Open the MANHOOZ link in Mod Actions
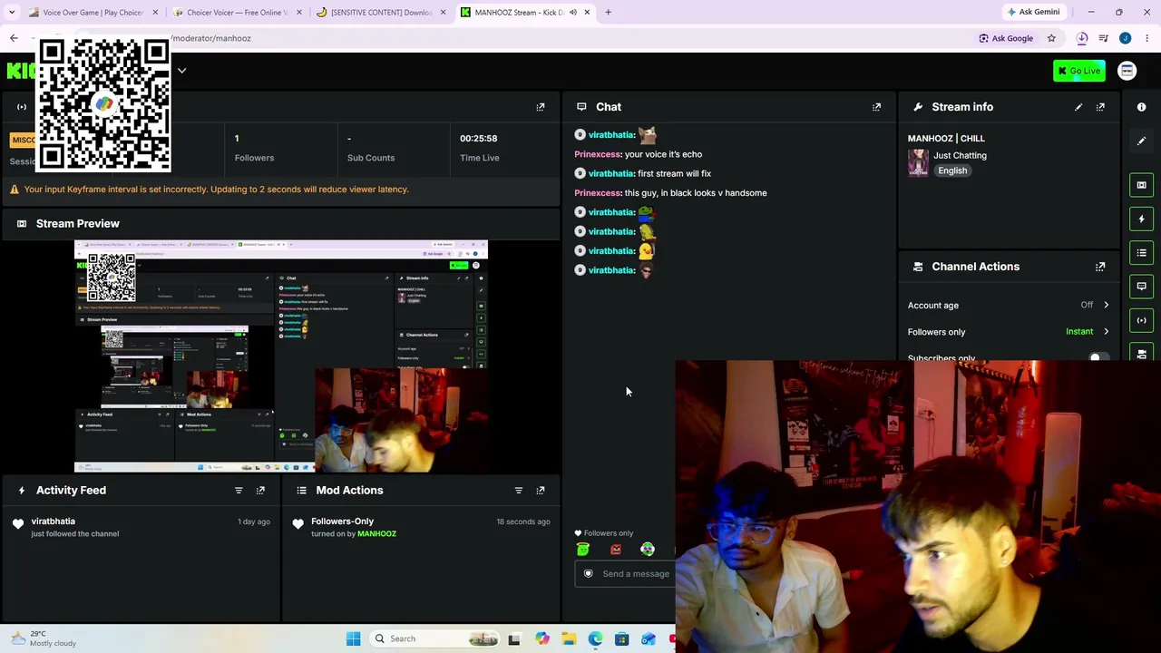 [x=376, y=534]
